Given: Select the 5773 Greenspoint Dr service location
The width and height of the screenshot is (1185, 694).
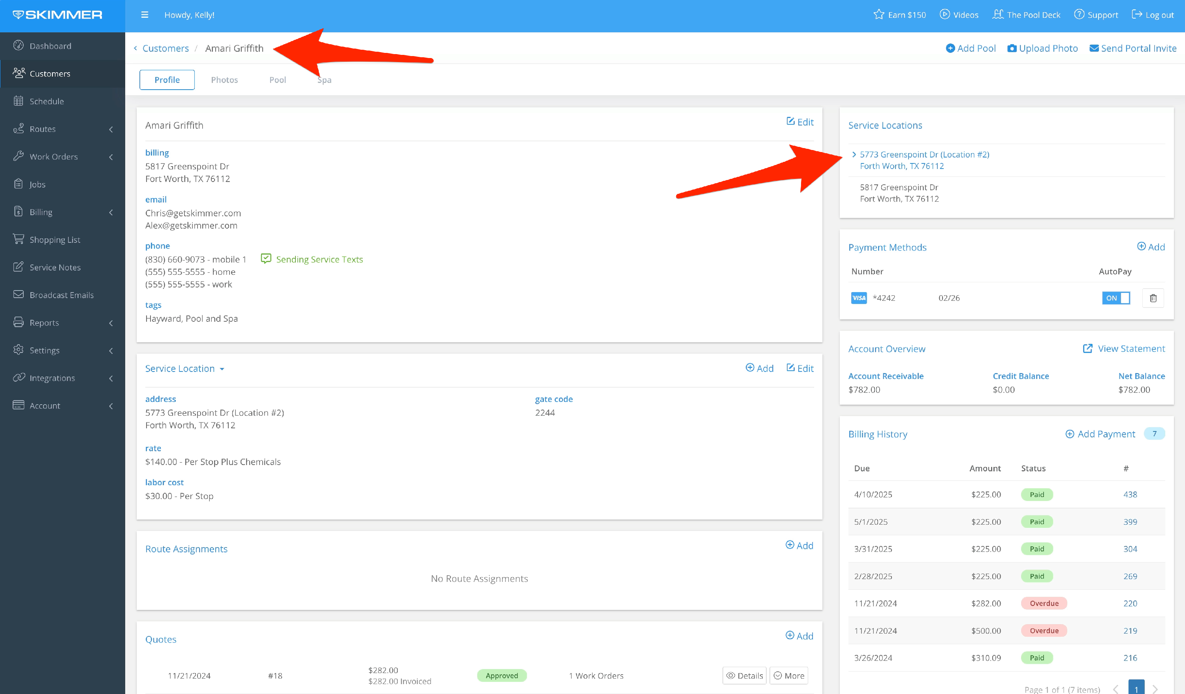Looking at the screenshot, I should click(x=924, y=155).
